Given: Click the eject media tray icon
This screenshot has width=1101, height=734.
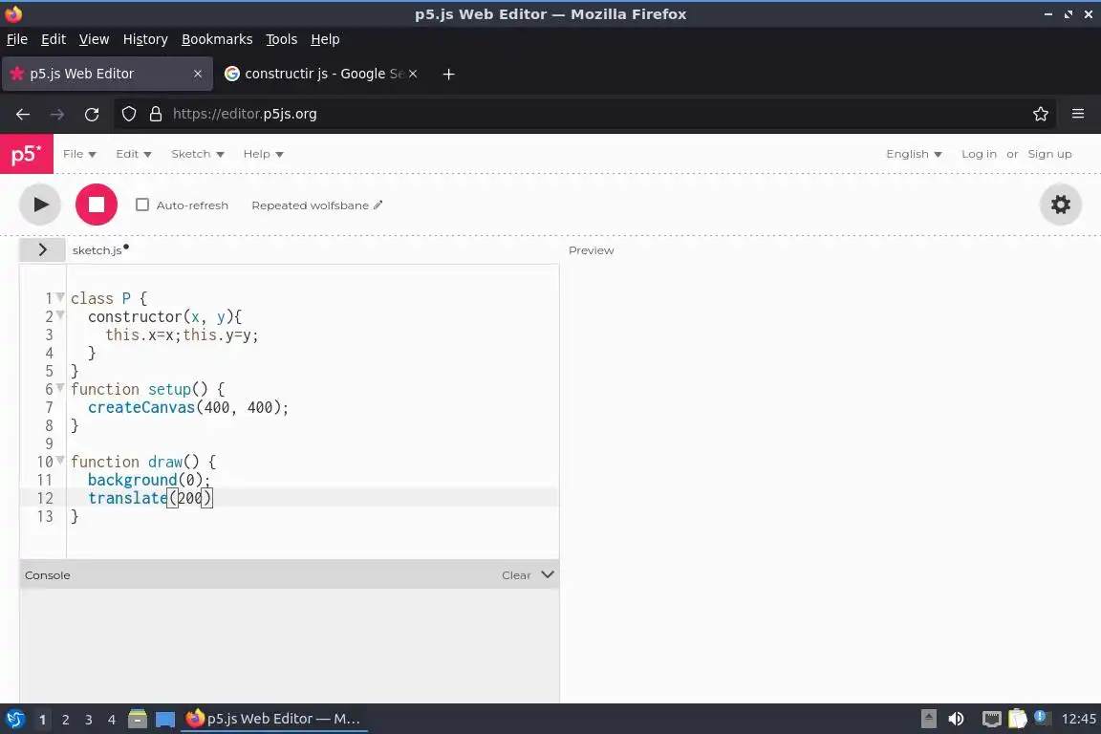Looking at the screenshot, I should pos(929,719).
